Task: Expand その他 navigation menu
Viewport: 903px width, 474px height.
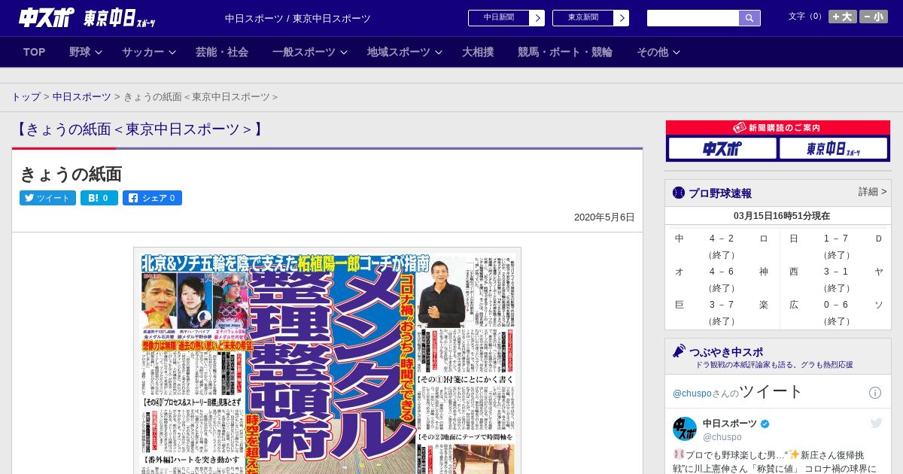Action: [x=658, y=52]
